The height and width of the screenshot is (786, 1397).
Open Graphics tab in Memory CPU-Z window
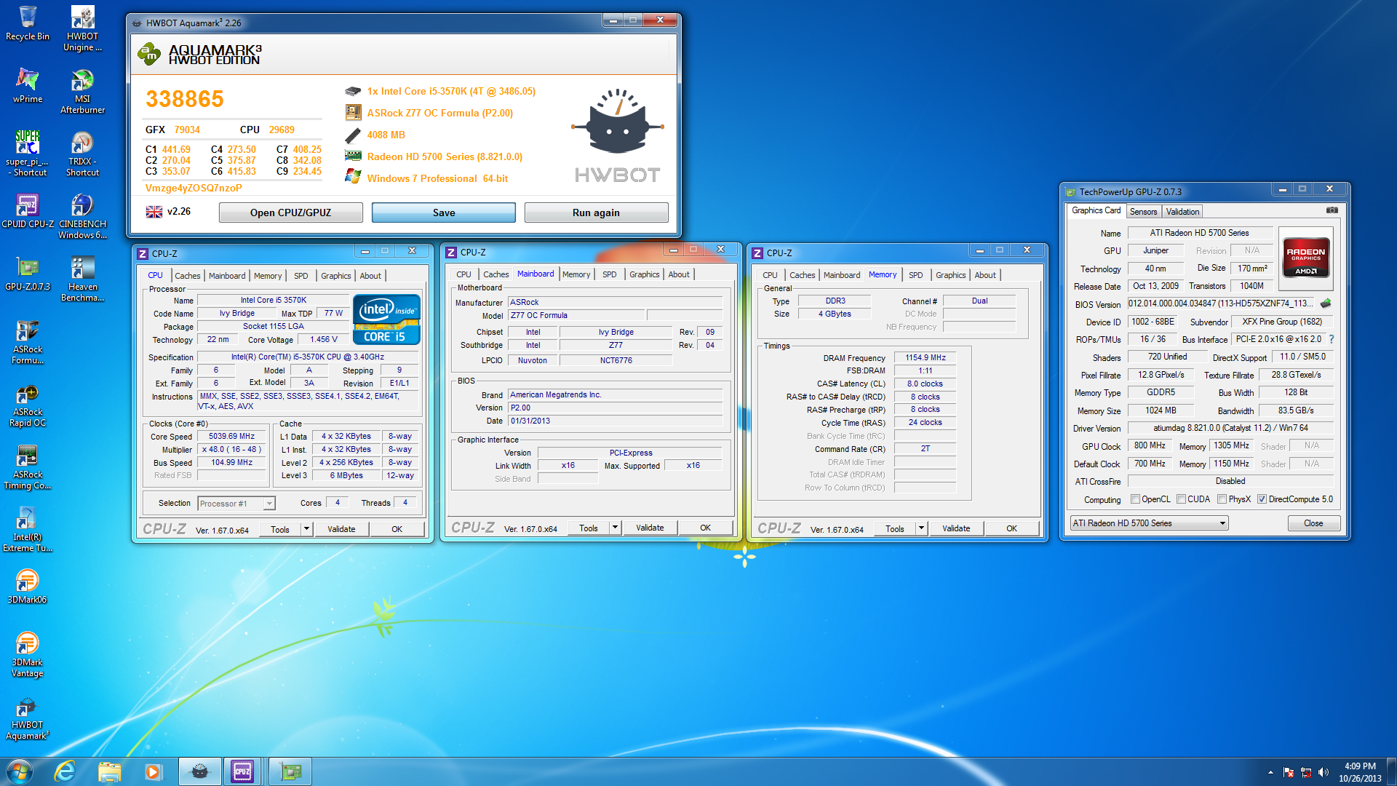[x=951, y=275]
